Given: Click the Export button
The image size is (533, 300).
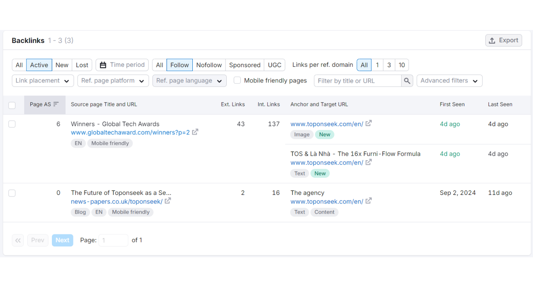Looking at the screenshot, I should 503,40.
